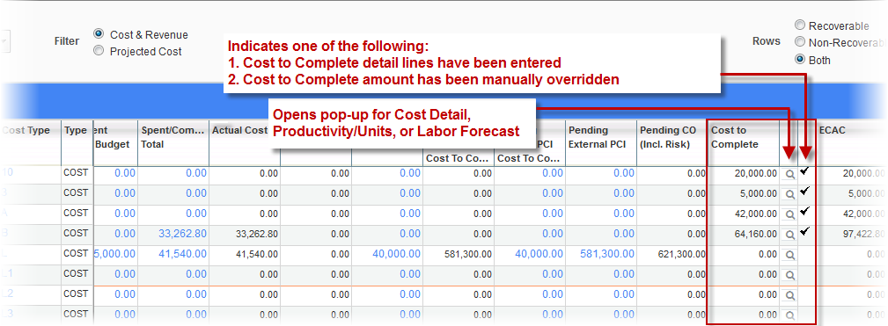888x326 pixels.
Task: Select the 42,000.00 Cost to Complete cell
Action: pos(743,214)
